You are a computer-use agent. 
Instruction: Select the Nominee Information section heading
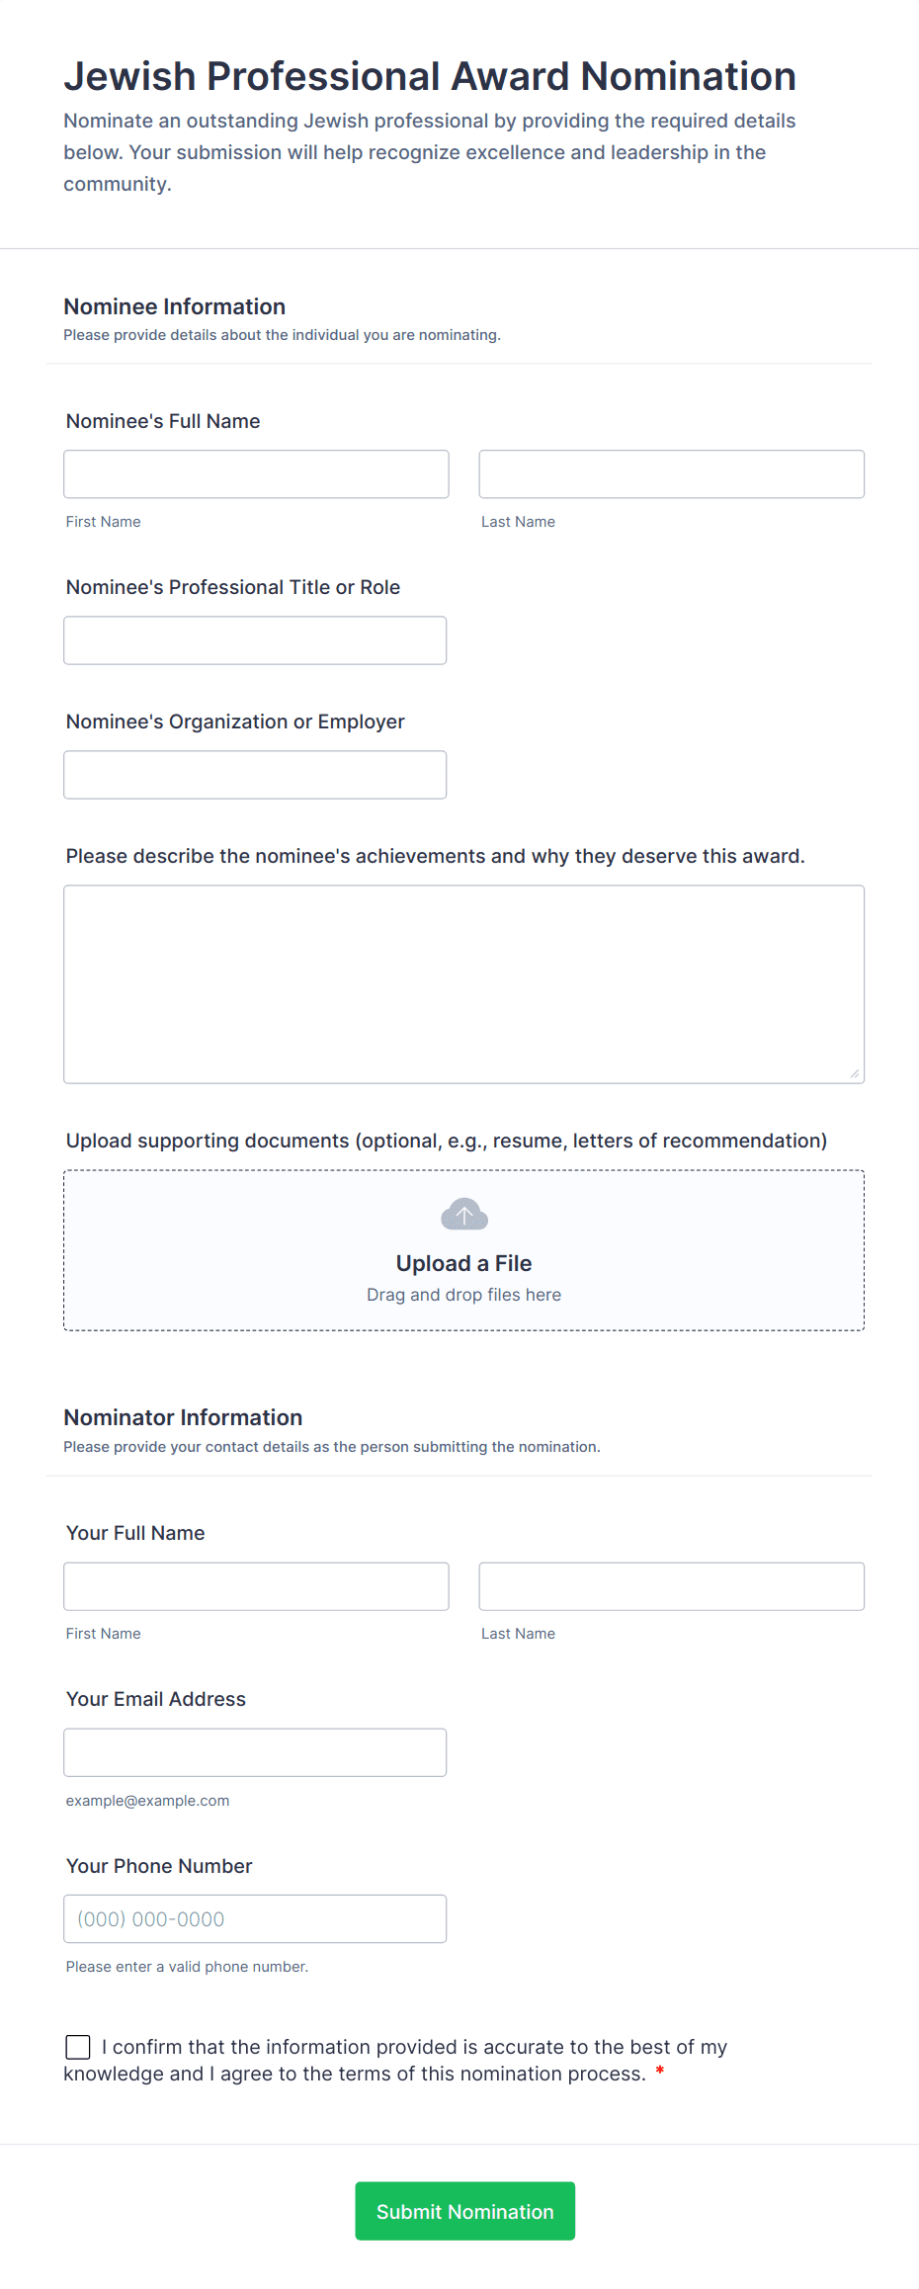[x=174, y=306]
